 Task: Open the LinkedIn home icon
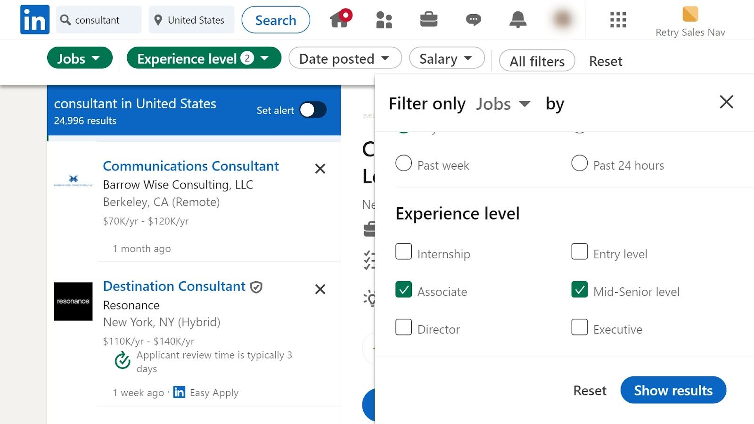(x=339, y=20)
